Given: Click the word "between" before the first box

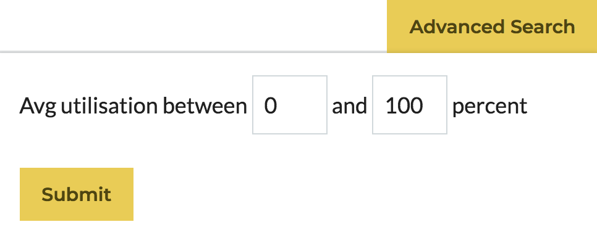Looking at the screenshot, I should [x=205, y=106].
